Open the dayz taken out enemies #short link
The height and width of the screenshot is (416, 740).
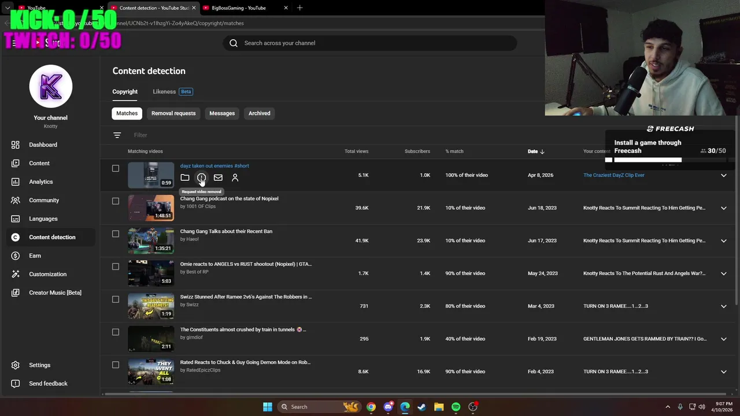[214, 166]
